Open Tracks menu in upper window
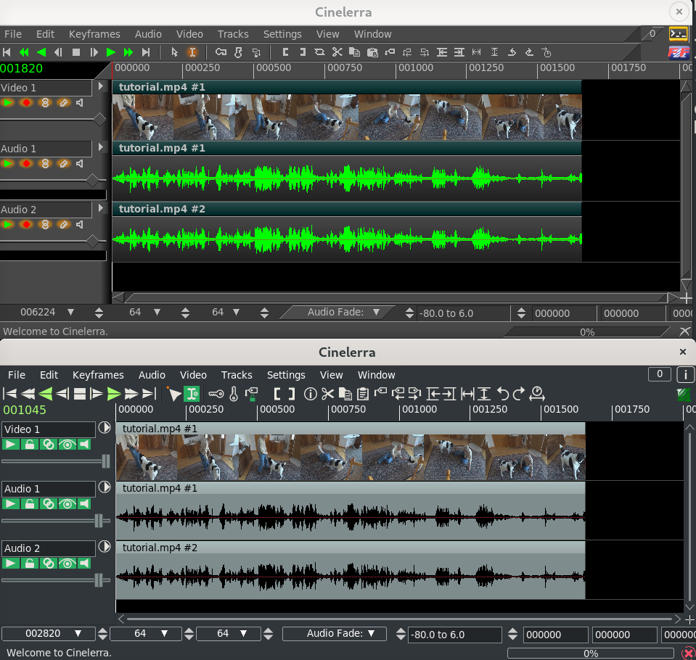The width and height of the screenshot is (696, 660). 233,34
